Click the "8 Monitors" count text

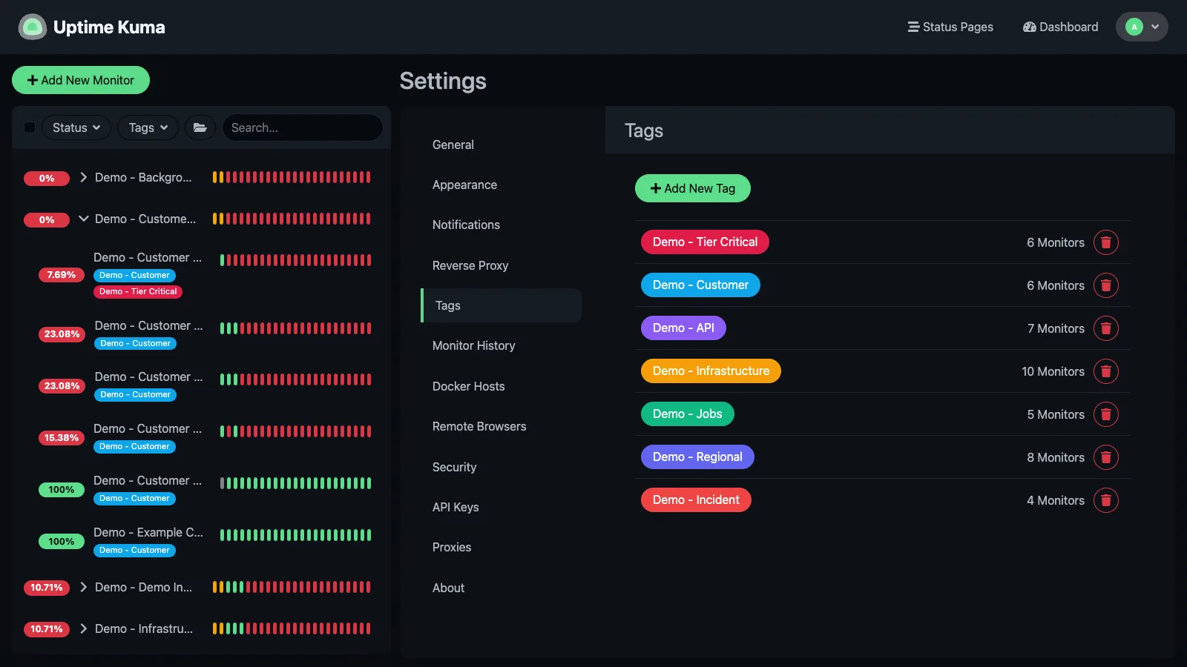point(1056,457)
